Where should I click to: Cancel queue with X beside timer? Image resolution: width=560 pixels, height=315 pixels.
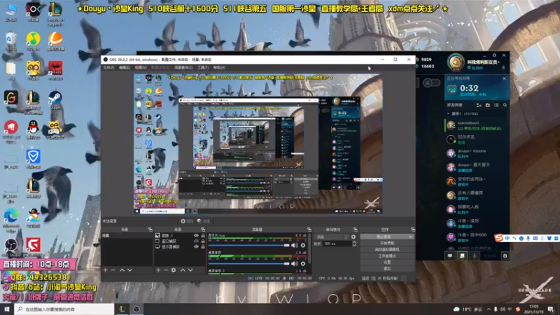pos(504,78)
